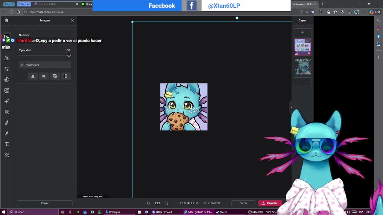Select the draw brush tool

pyautogui.click(x=7, y=133)
